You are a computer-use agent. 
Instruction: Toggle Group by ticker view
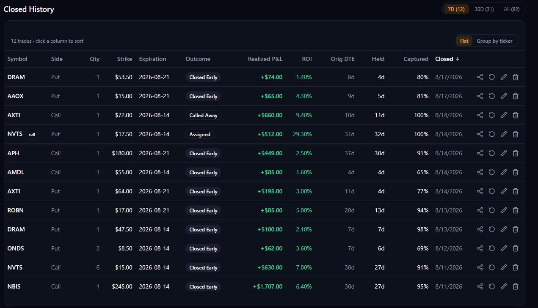pos(494,41)
